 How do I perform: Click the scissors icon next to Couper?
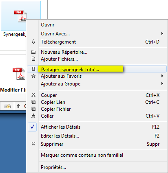33,95
